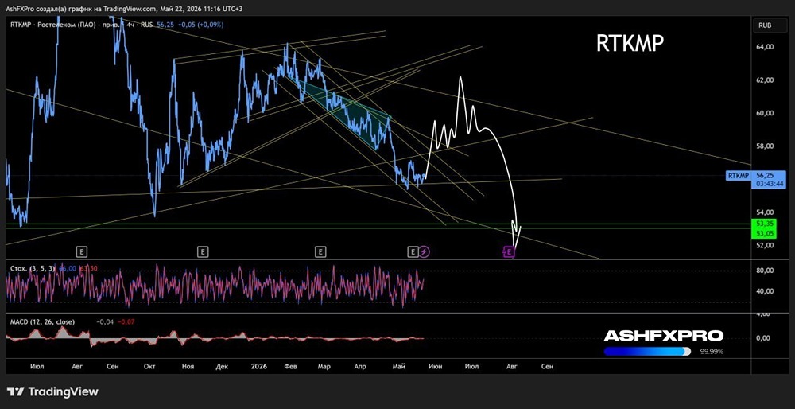The width and height of the screenshot is (795, 409).
Task: Click the earnings E marker nearest the Мар label
Action: [x=320, y=251]
